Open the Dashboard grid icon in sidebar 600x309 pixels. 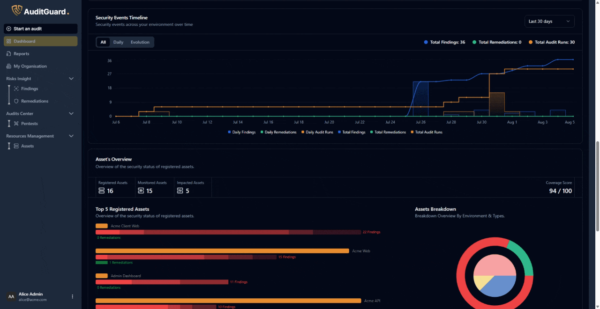pos(9,41)
